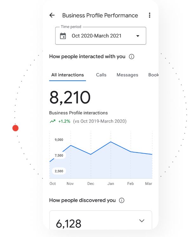Image resolution: width=196 pixels, height=237 pixels.
Task: Switch to the Calls tab
Action: (101, 75)
